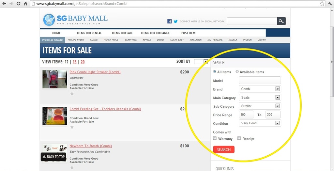The width and height of the screenshot is (334, 171).
Task: Open the pink stroller thumbnail image
Action: tap(54, 79)
